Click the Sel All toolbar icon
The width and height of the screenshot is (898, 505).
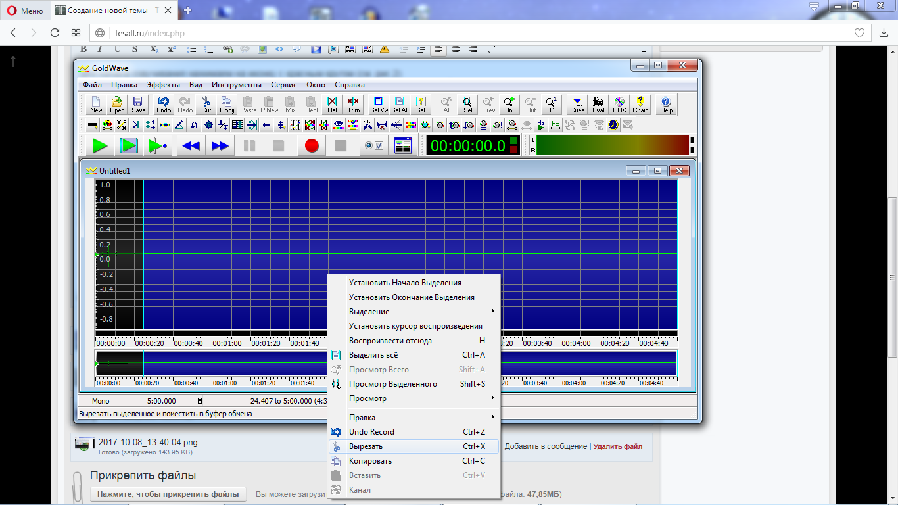(400, 105)
